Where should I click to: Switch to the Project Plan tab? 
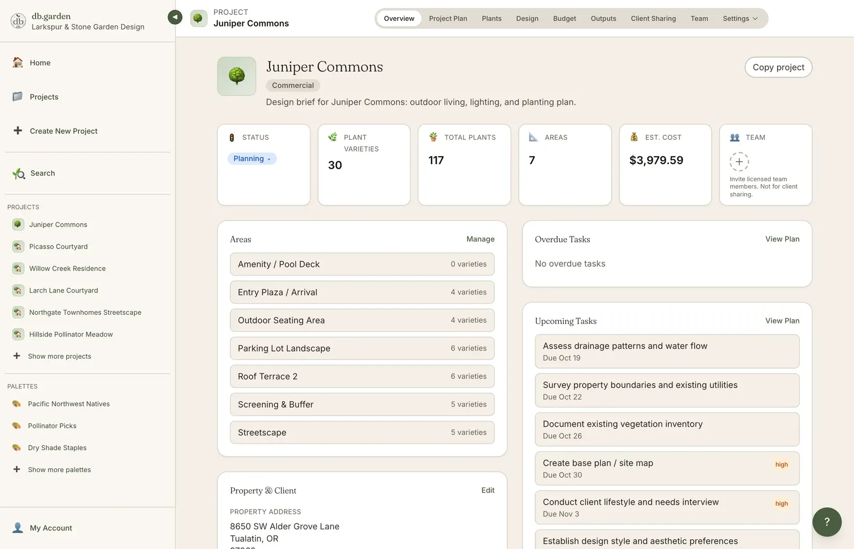448,18
